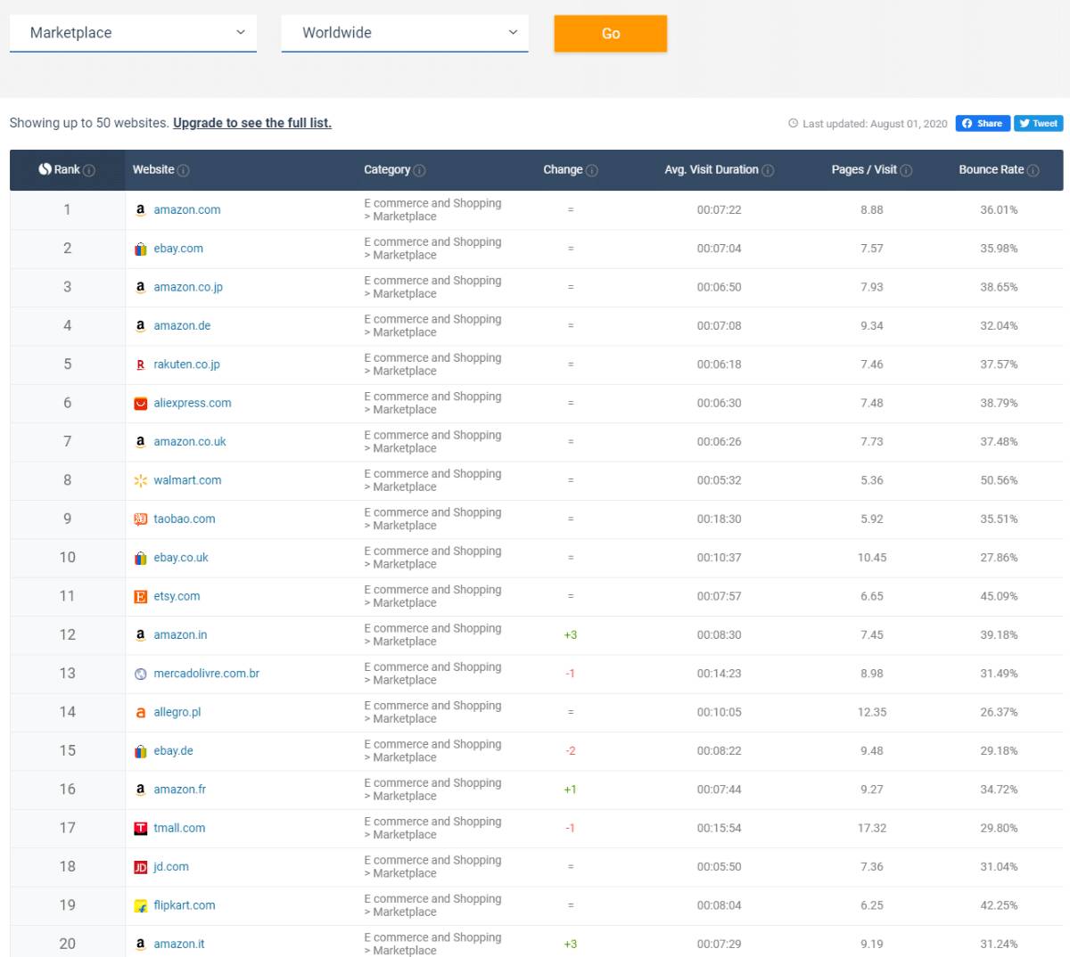Viewport: 1070px width, 957px height.
Task: Click the etsy.com orange favicon
Action: pyautogui.click(x=140, y=596)
